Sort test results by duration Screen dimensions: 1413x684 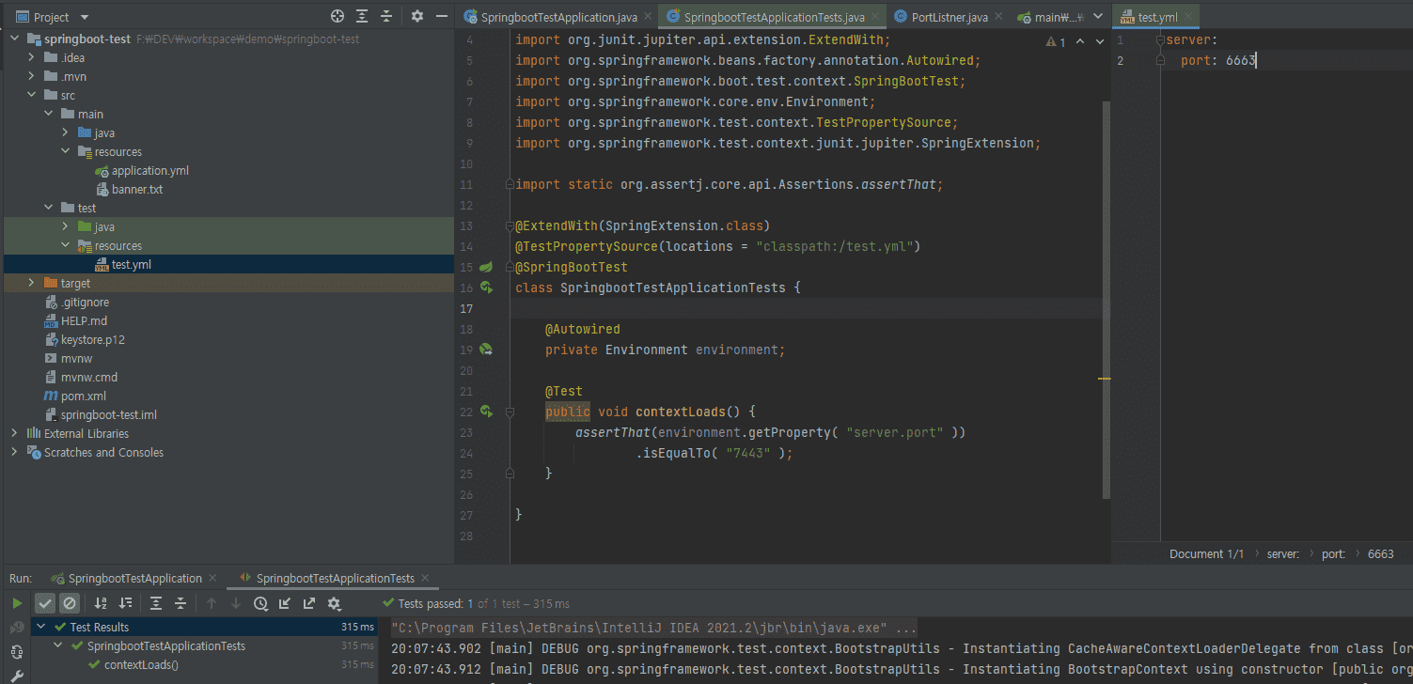coord(125,603)
